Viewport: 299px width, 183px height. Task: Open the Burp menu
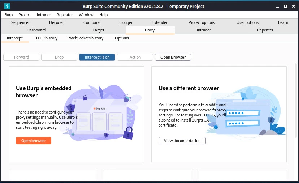pyautogui.click(x=9, y=15)
